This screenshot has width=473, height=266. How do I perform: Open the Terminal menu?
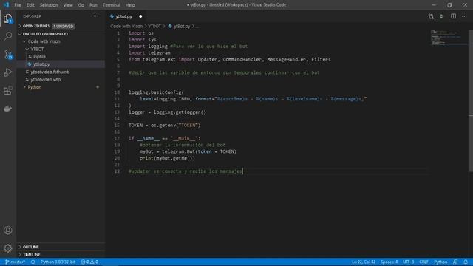coord(112,5)
